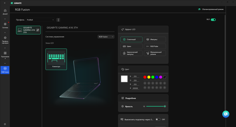Viewport: 236px width, 127px height.
Task: Click Сбалансированный режим mode indicator
Action: click(x=211, y=9)
